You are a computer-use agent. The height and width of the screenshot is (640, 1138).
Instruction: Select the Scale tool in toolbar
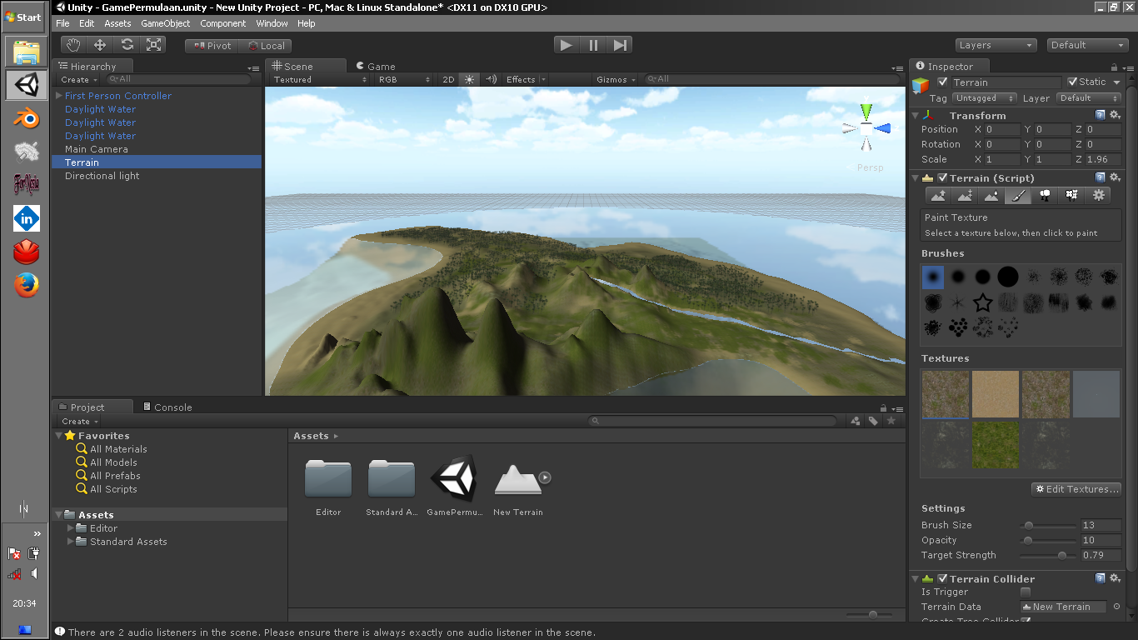coord(153,45)
